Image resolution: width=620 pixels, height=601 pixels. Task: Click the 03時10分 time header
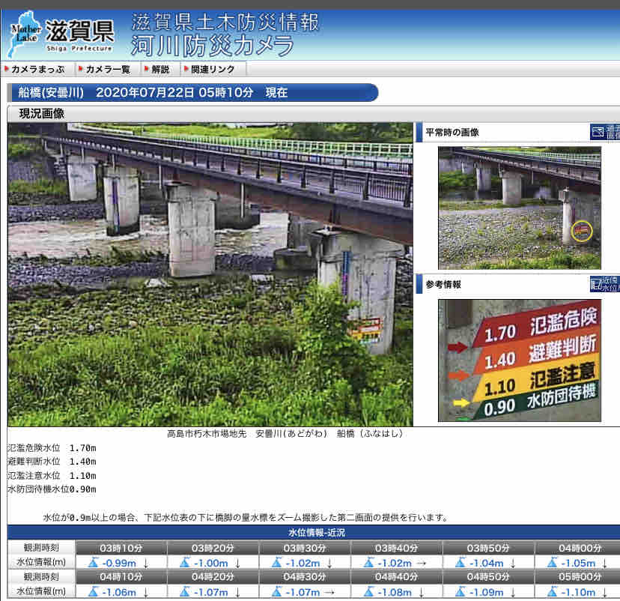pos(121,548)
